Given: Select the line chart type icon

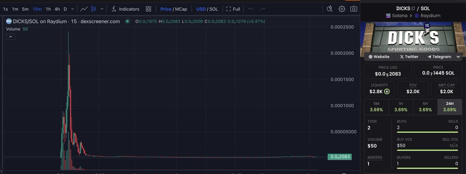Looking at the screenshot, I should coord(83,9).
